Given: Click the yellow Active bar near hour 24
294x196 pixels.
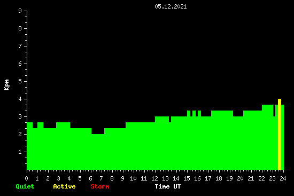Looking at the screenshot, I should (280, 134).
